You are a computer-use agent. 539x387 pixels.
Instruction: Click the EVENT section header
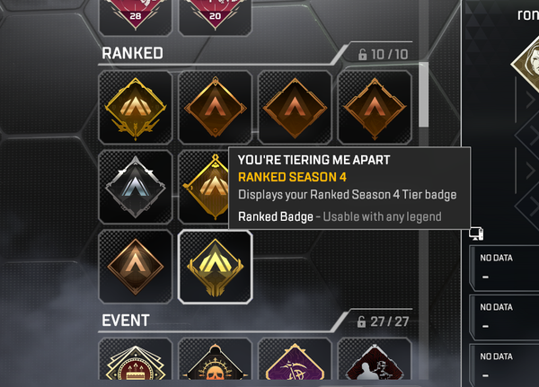pyautogui.click(x=126, y=321)
